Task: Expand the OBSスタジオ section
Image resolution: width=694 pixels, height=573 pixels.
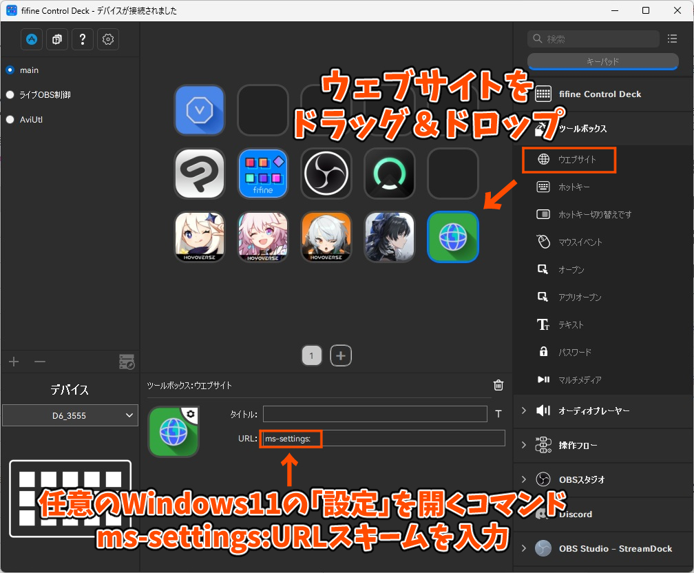Action: point(524,479)
